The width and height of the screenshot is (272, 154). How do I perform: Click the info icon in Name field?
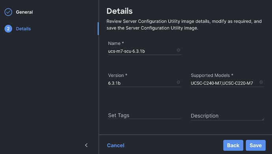point(178,50)
